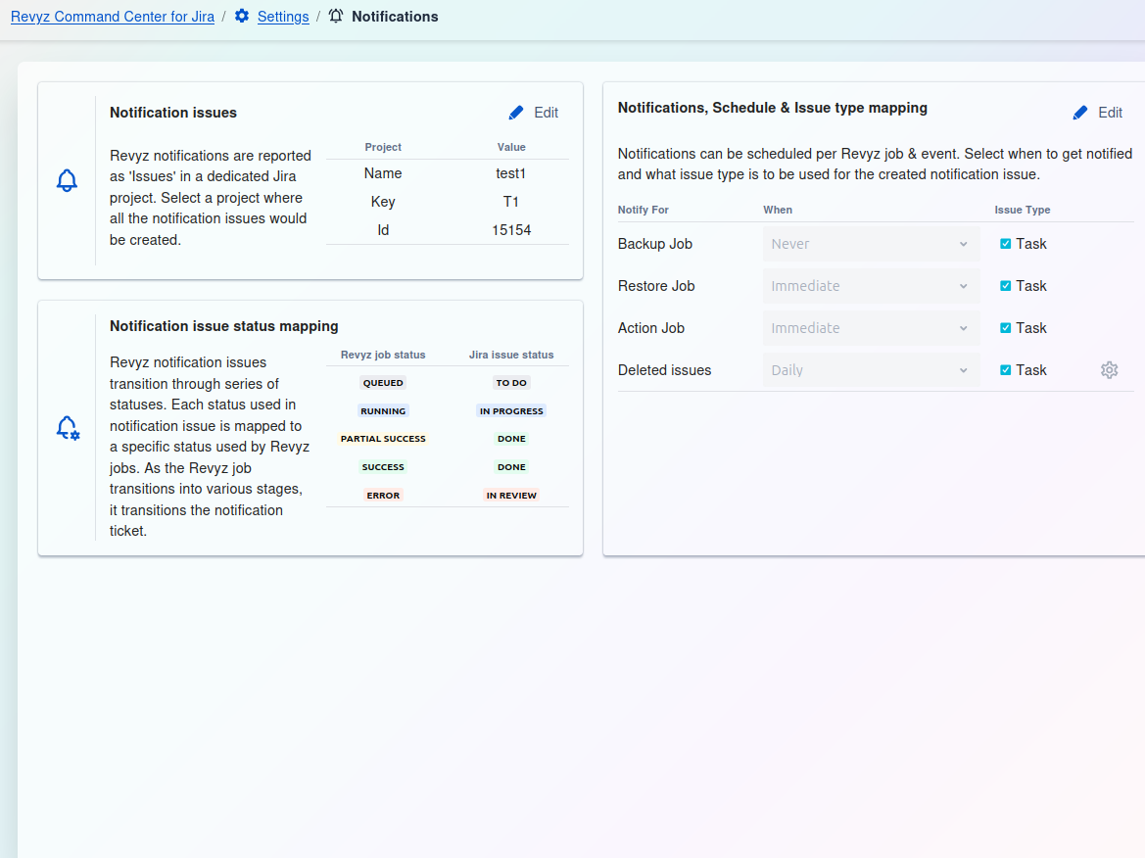1145x858 pixels.
Task: Go to Revyz Command Center for Jira link
Action: 113,17
